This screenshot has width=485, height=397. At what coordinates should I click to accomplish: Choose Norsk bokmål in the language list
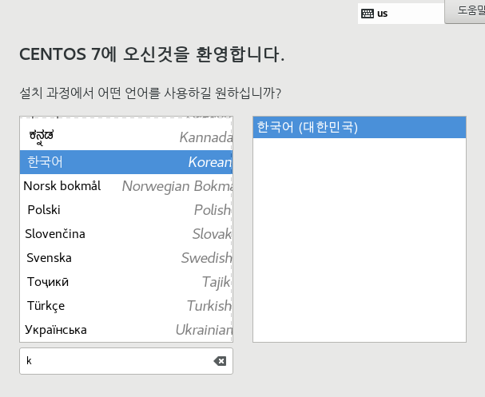[x=126, y=186]
